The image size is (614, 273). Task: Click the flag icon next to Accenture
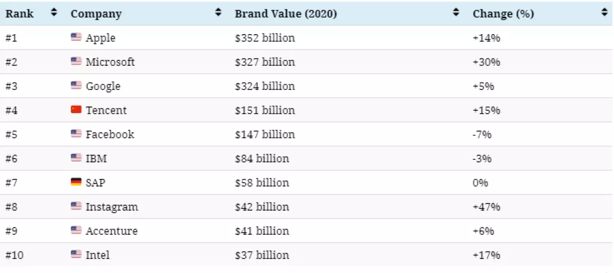(76, 230)
